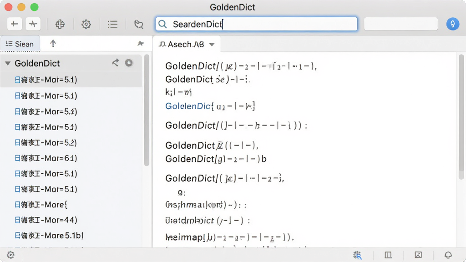This screenshot has width=466, height=262.
Task: Click the empty field beside search box
Action: (400, 24)
